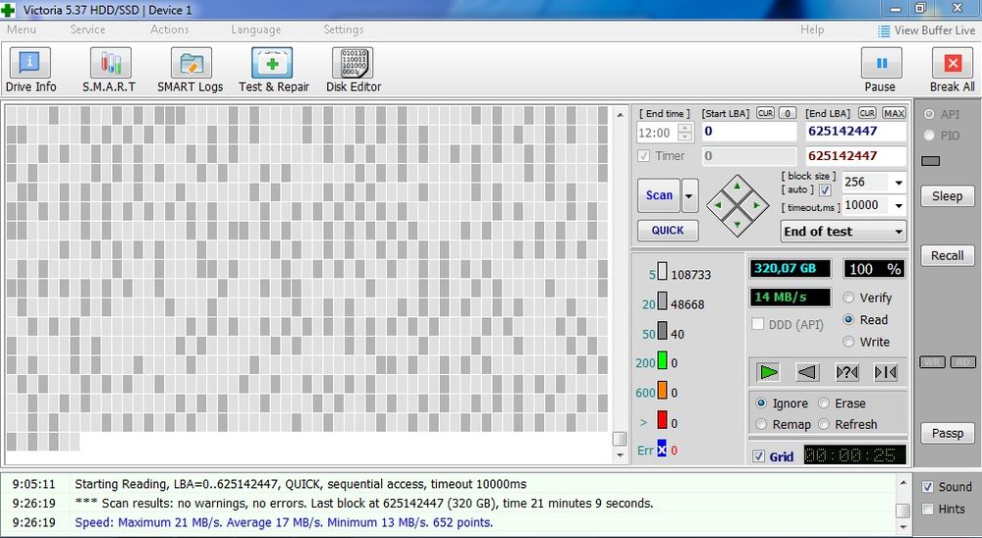Click the RD indicator
This screenshot has height=538, width=982.
click(x=962, y=362)
